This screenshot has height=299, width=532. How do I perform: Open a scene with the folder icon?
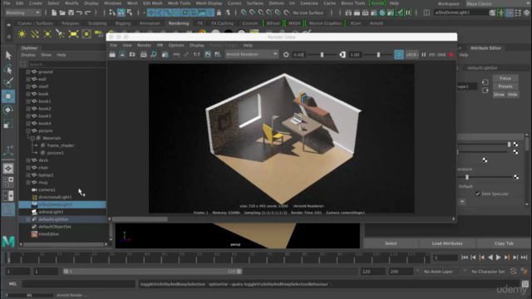[x=62, y=12]
